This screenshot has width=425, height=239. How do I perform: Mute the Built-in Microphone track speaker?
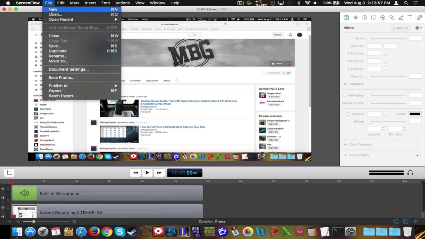point(3,198)
